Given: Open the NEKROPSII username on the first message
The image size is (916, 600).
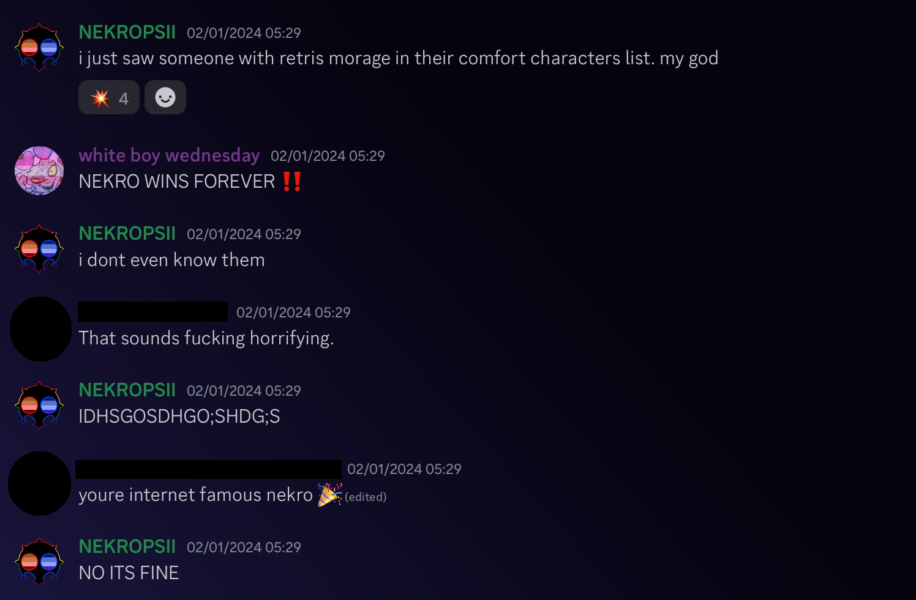Looking at the screenshot, I should pos(127,32).
